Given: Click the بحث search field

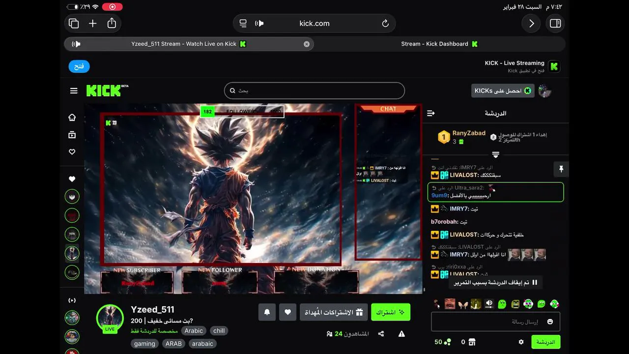Looking at the screenshot, I should [314, 90].
